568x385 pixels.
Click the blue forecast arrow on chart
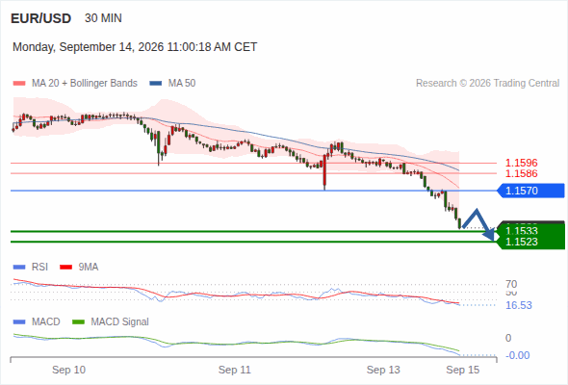pyautogui.click(x=478, y=224)
